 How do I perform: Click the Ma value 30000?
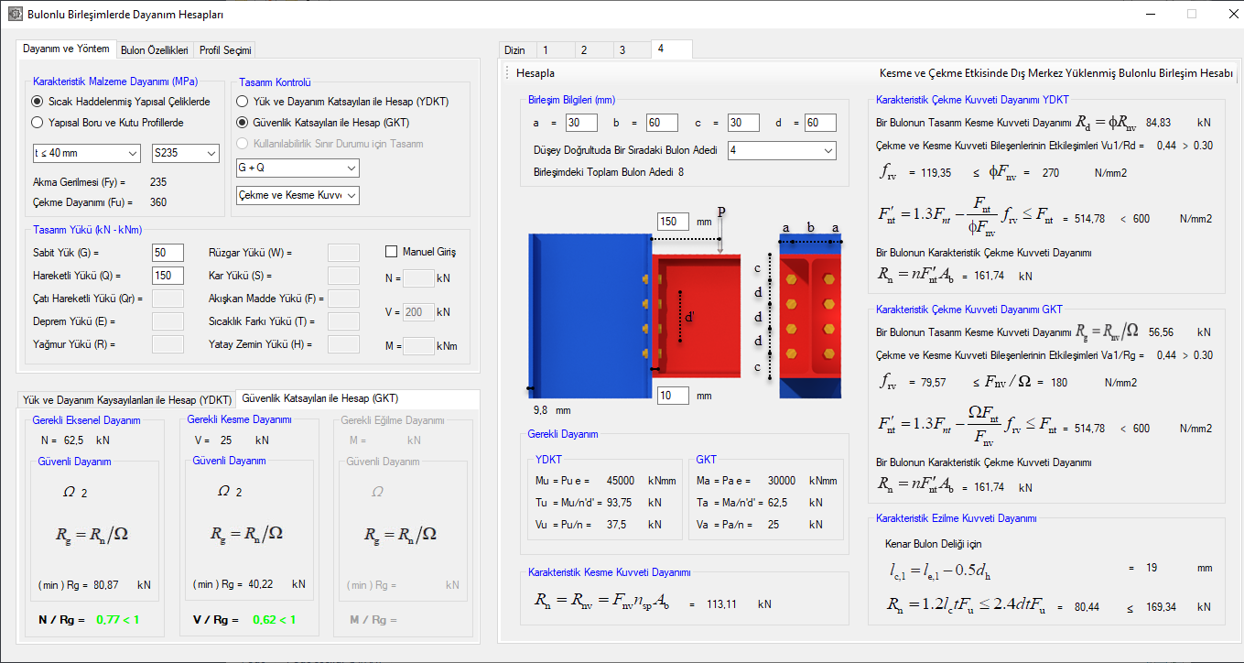point(781,480)
